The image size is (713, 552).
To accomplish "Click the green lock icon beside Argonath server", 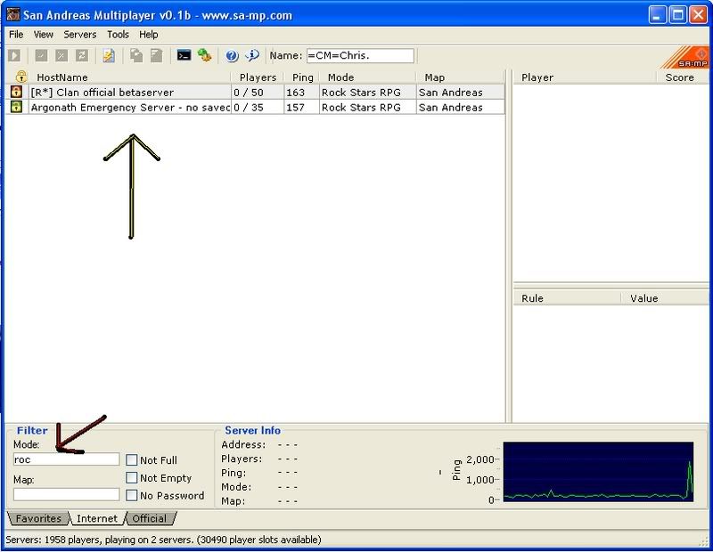I will point(16,107).
